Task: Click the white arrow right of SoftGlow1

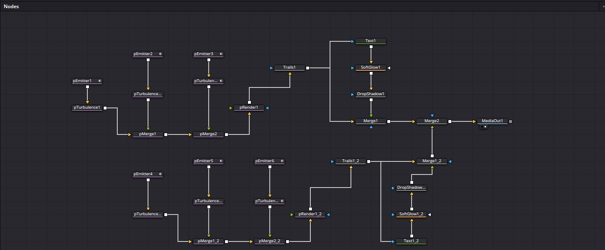Action: (389, 68)
